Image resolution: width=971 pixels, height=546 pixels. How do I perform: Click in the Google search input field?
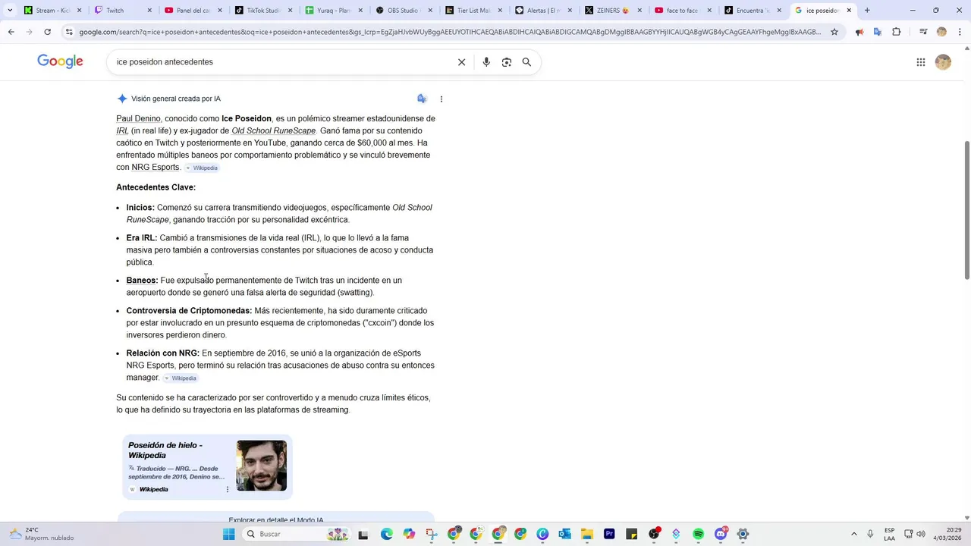click(281, 62)
